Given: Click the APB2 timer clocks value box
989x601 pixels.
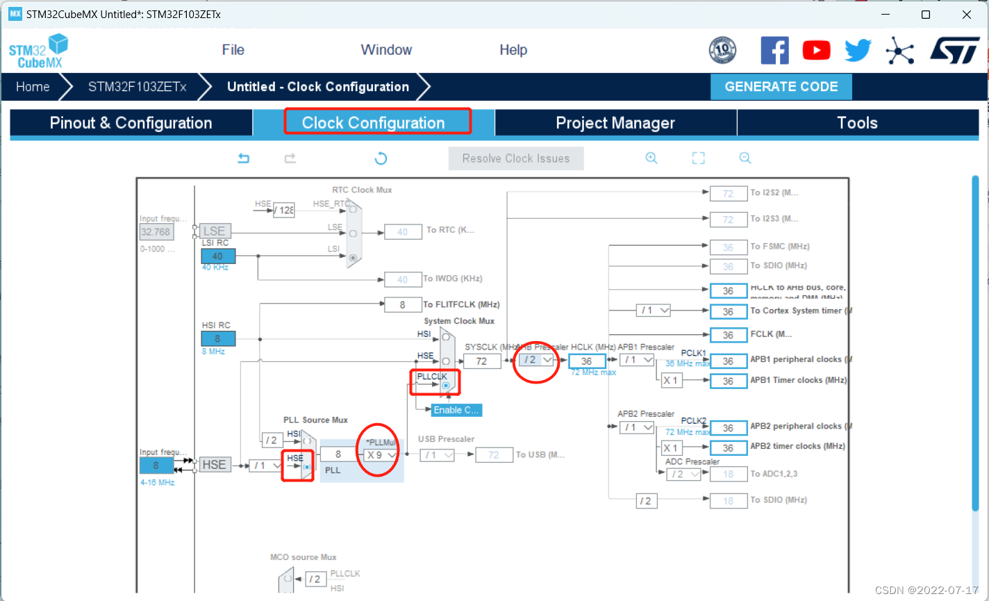Looking at the screenshot, I should [728, 448].
